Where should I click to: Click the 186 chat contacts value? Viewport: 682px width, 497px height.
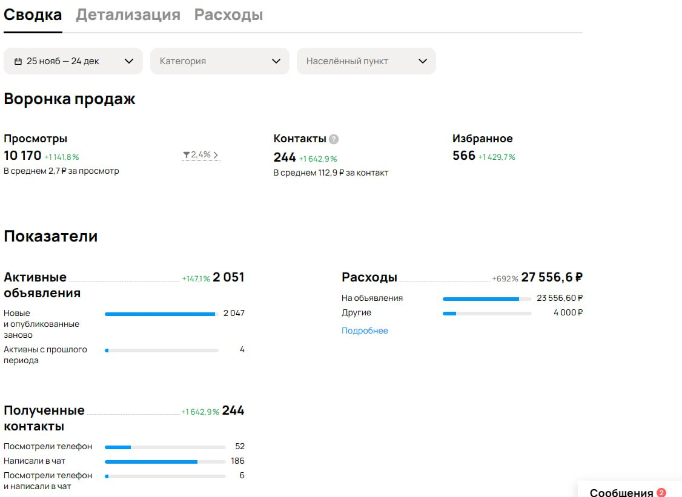click(237, 461)
